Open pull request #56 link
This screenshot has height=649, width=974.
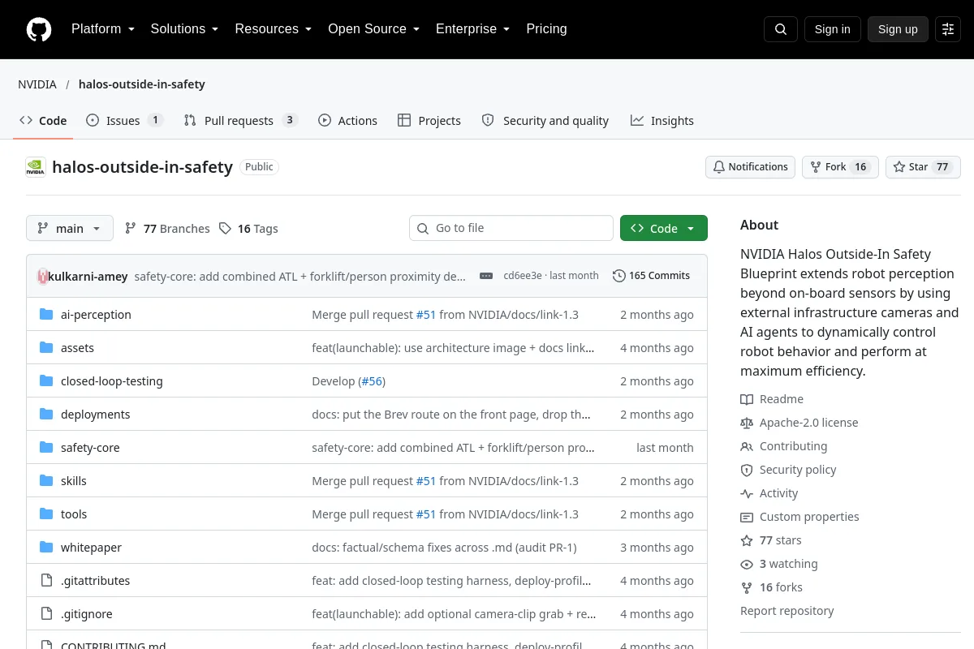(372, 381)
